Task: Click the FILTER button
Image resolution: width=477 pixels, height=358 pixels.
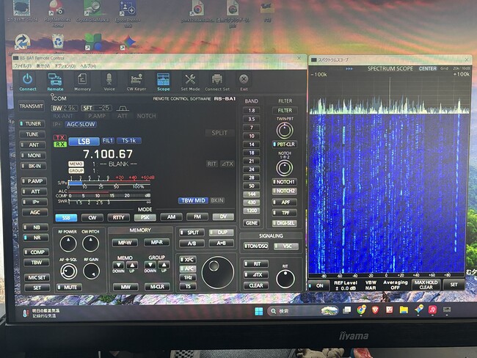Action: pyautogui.click(x=285, y=111)
